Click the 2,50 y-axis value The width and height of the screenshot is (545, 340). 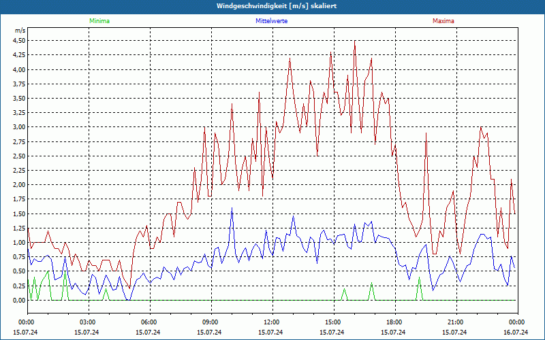19,156
